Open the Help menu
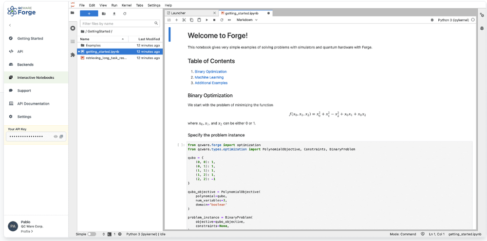 (169, 5)
